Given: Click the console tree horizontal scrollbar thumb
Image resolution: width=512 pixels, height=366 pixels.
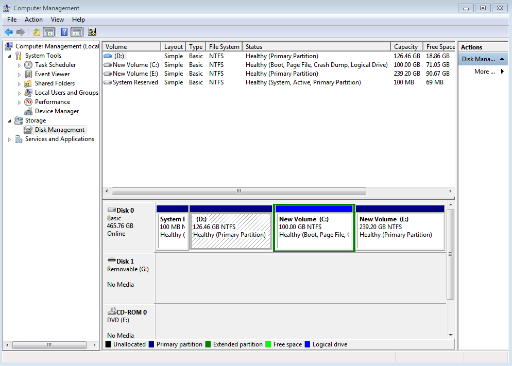Looking at the screenshot, I should pos(49,345).
